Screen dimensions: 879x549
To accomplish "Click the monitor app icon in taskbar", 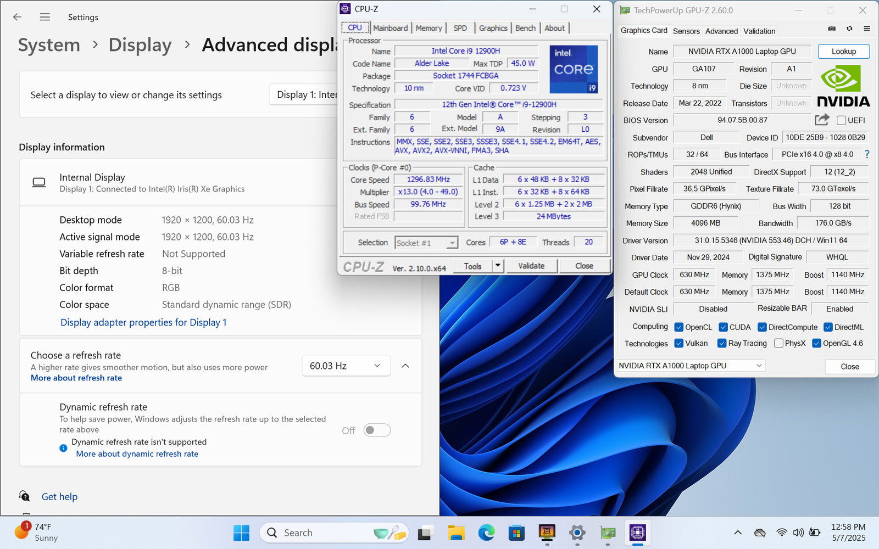I will (547, 533).
